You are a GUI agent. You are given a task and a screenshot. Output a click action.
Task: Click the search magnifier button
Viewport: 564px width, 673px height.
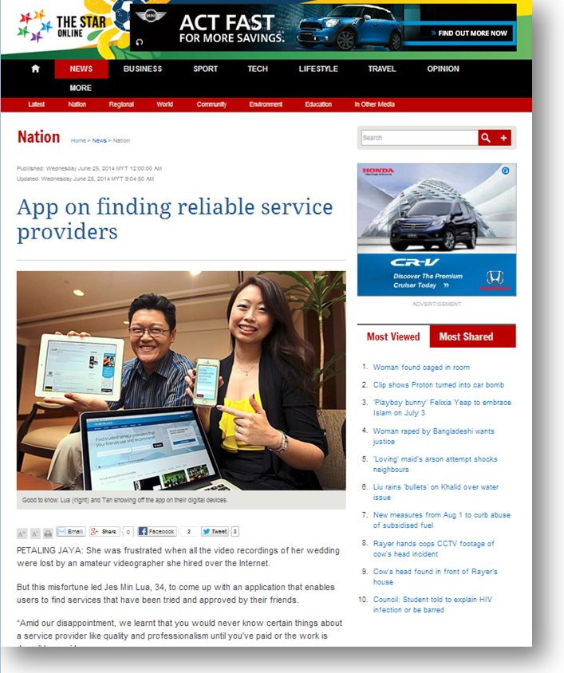(486, 138)
